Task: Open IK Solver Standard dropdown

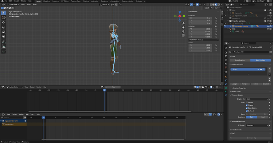Action: [257, 126]
